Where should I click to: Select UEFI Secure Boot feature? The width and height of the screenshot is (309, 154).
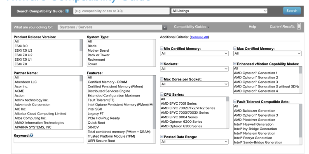point(101,141)
